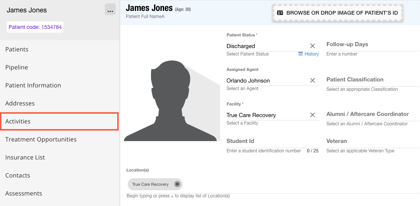
Task: Go to Activities in the sidebar
Action: pyautogui.click(x=59, y=121)
